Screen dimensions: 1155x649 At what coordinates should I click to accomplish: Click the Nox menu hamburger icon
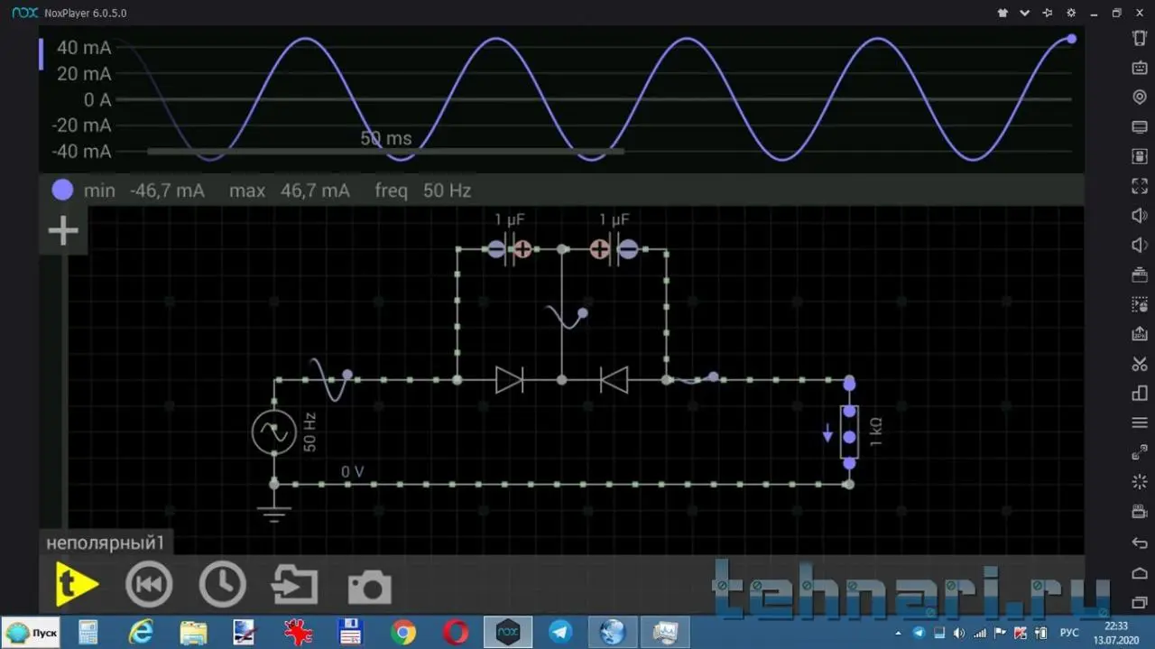point(1140,422)
